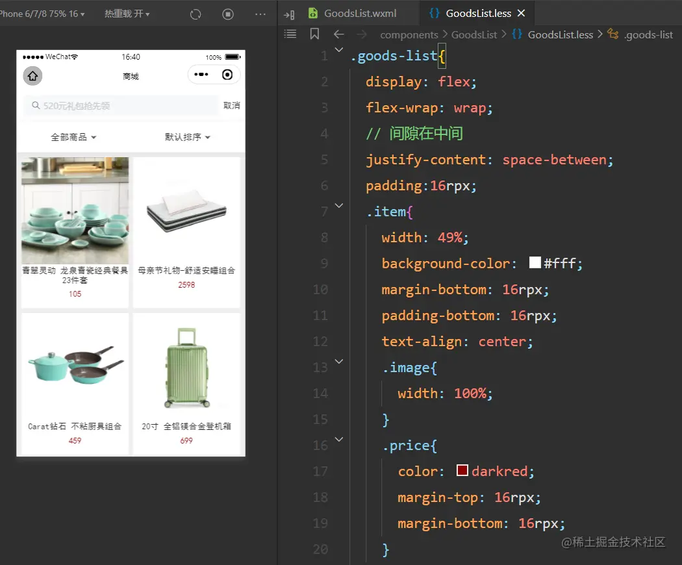This screenshot has height=565, width=682.
Task: Click the price 699
Action: (186, 440)
